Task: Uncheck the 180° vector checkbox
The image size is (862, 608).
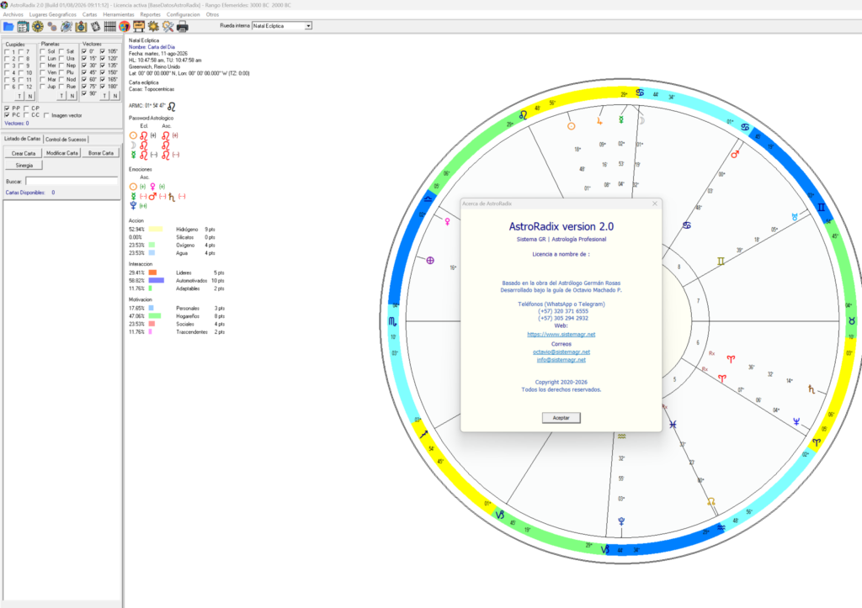Action: 103,87
